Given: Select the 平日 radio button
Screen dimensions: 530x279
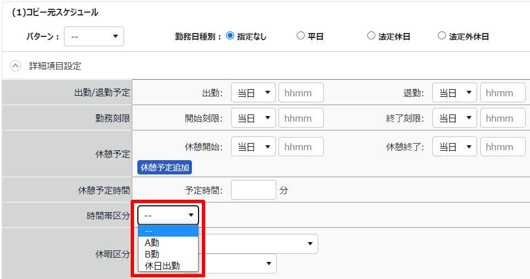Looking at the screenshot, I should [x=301, y=36].
